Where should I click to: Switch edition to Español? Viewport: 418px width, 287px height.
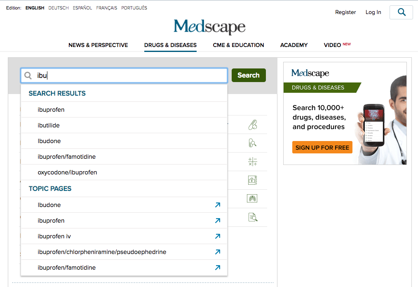(82, 8)
